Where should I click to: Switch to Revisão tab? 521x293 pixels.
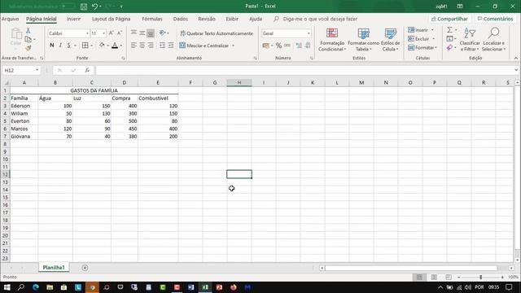pyautogui.click(x=207, y=19)
